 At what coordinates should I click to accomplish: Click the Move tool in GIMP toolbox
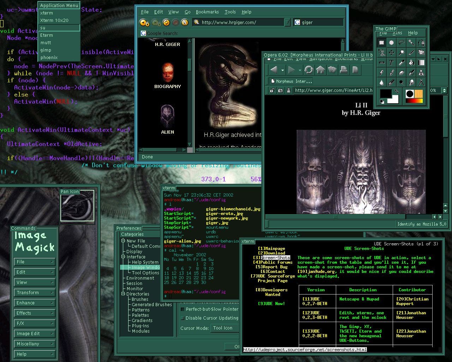(x=391, y=53)
